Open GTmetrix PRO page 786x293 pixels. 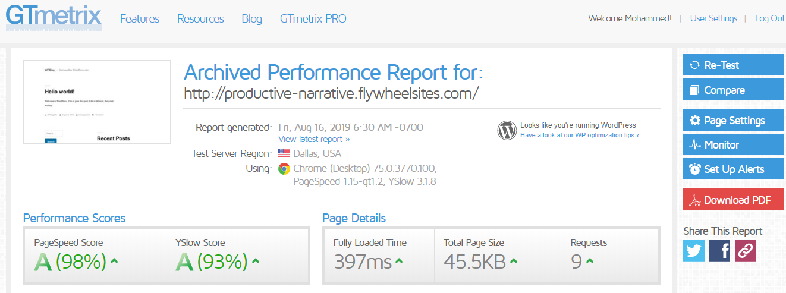(313, 19)
